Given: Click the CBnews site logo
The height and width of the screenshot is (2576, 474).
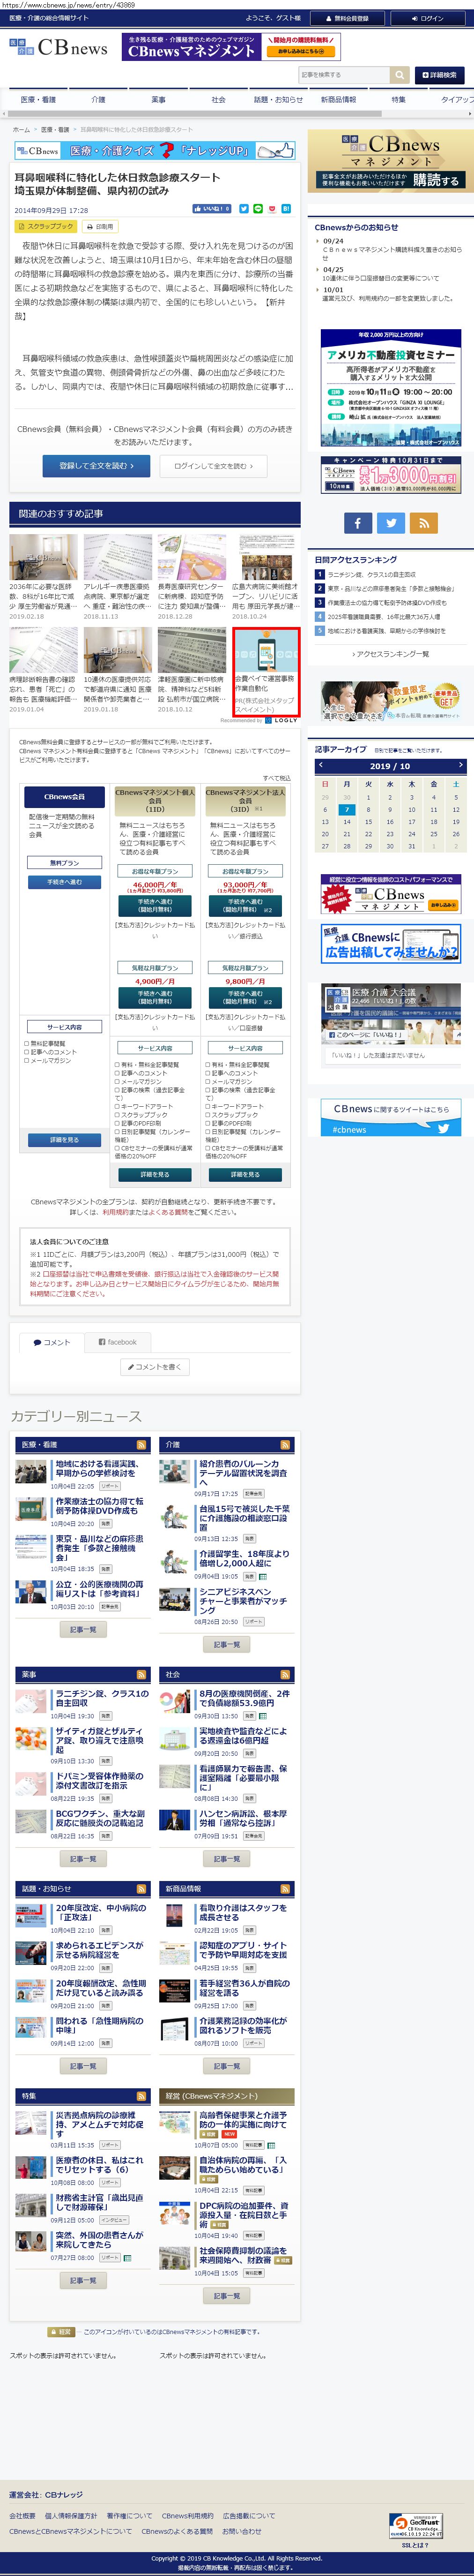Looking at the screenshot, I should click(x=59, y=47).
